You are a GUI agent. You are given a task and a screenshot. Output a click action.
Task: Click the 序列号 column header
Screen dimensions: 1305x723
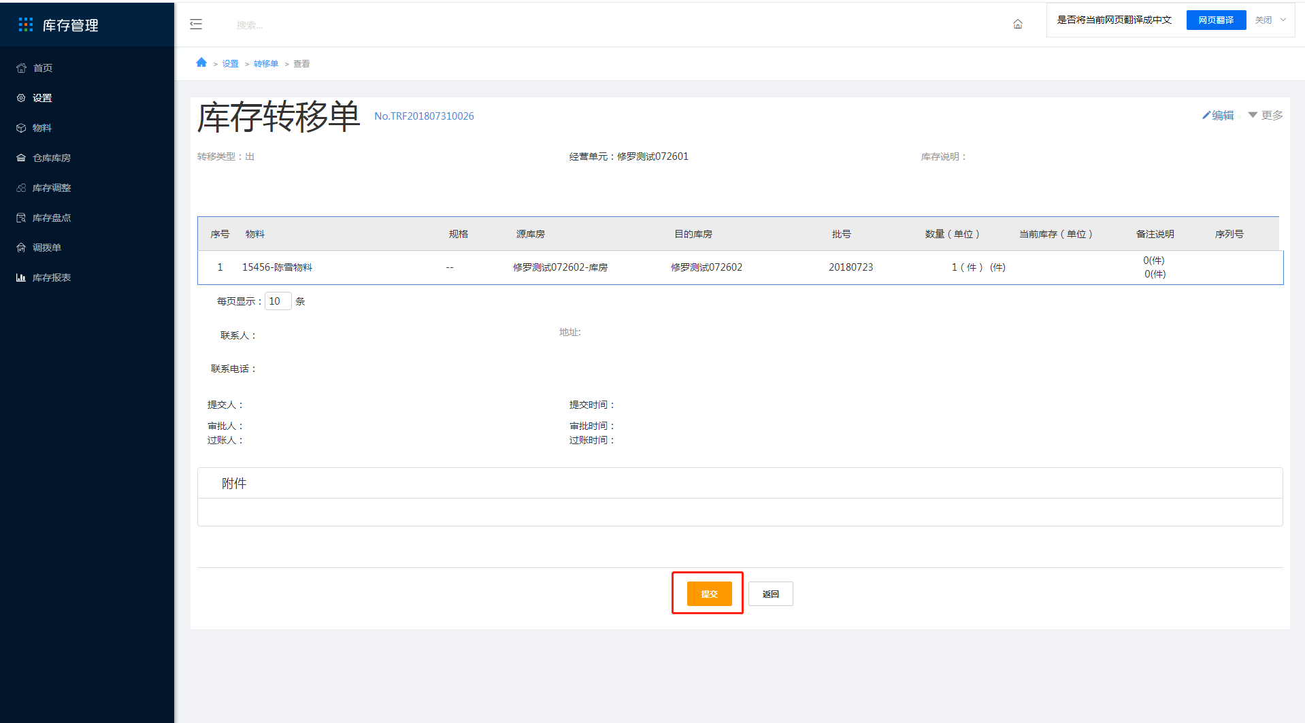1229,234
